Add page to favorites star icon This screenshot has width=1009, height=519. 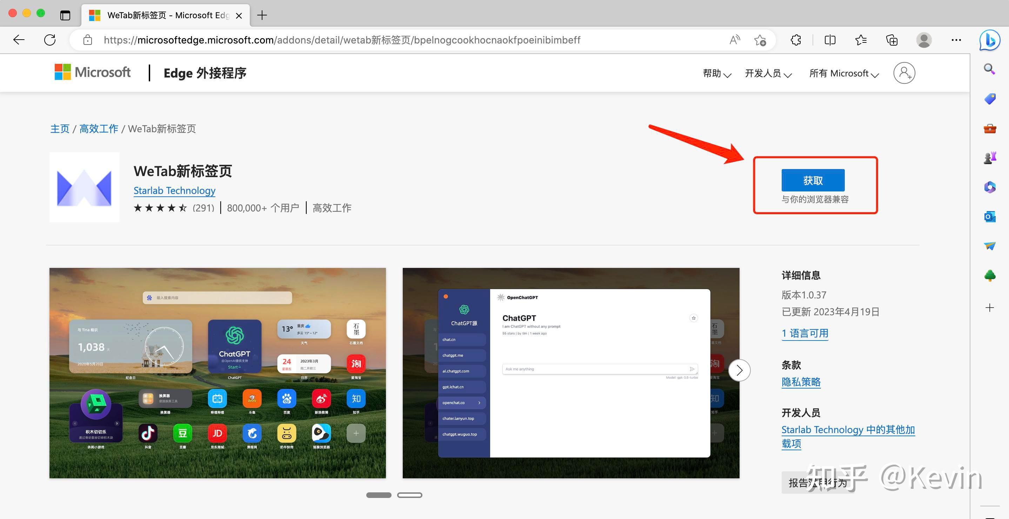tap(760, 40)
